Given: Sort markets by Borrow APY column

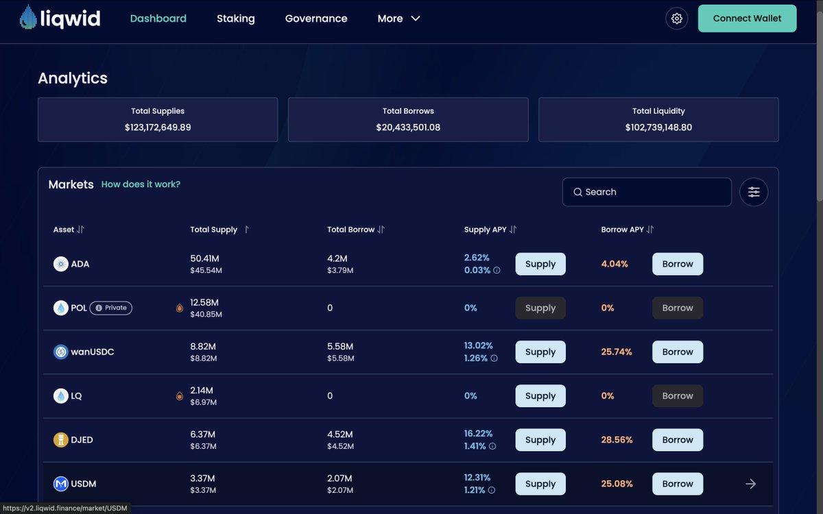Looking at the screenshot, I should pos(628,230).
